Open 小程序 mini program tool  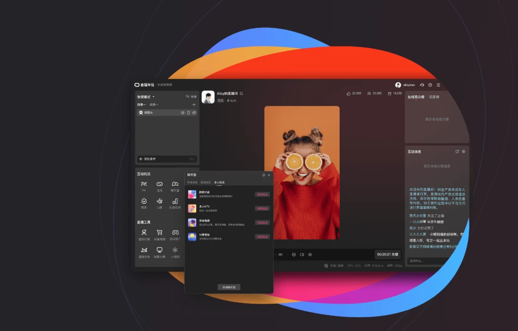click(x=175, y=252)
